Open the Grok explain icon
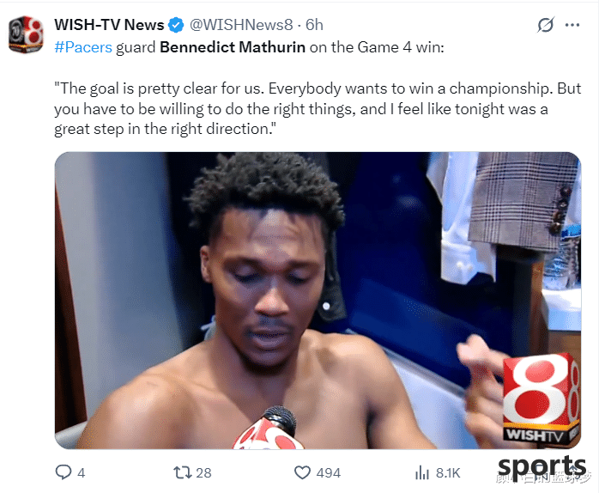Screen dimensions: 599x493 tap(545, 25)
